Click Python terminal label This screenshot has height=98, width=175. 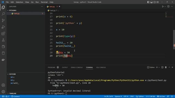(151, 67)
